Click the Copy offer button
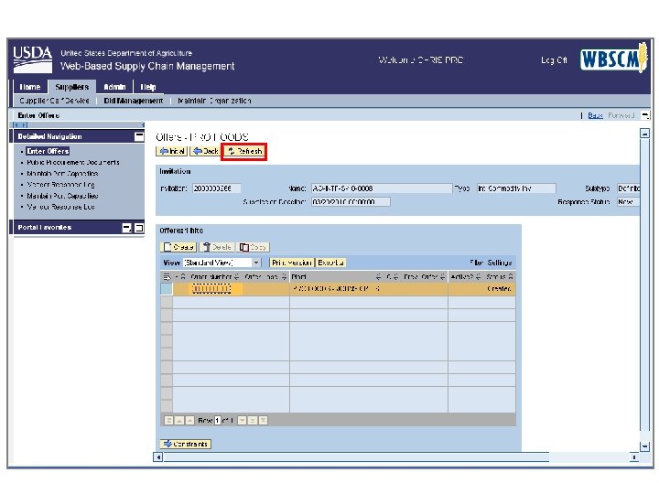This screenshot has width=659, height=494. (x=253, y=247)
